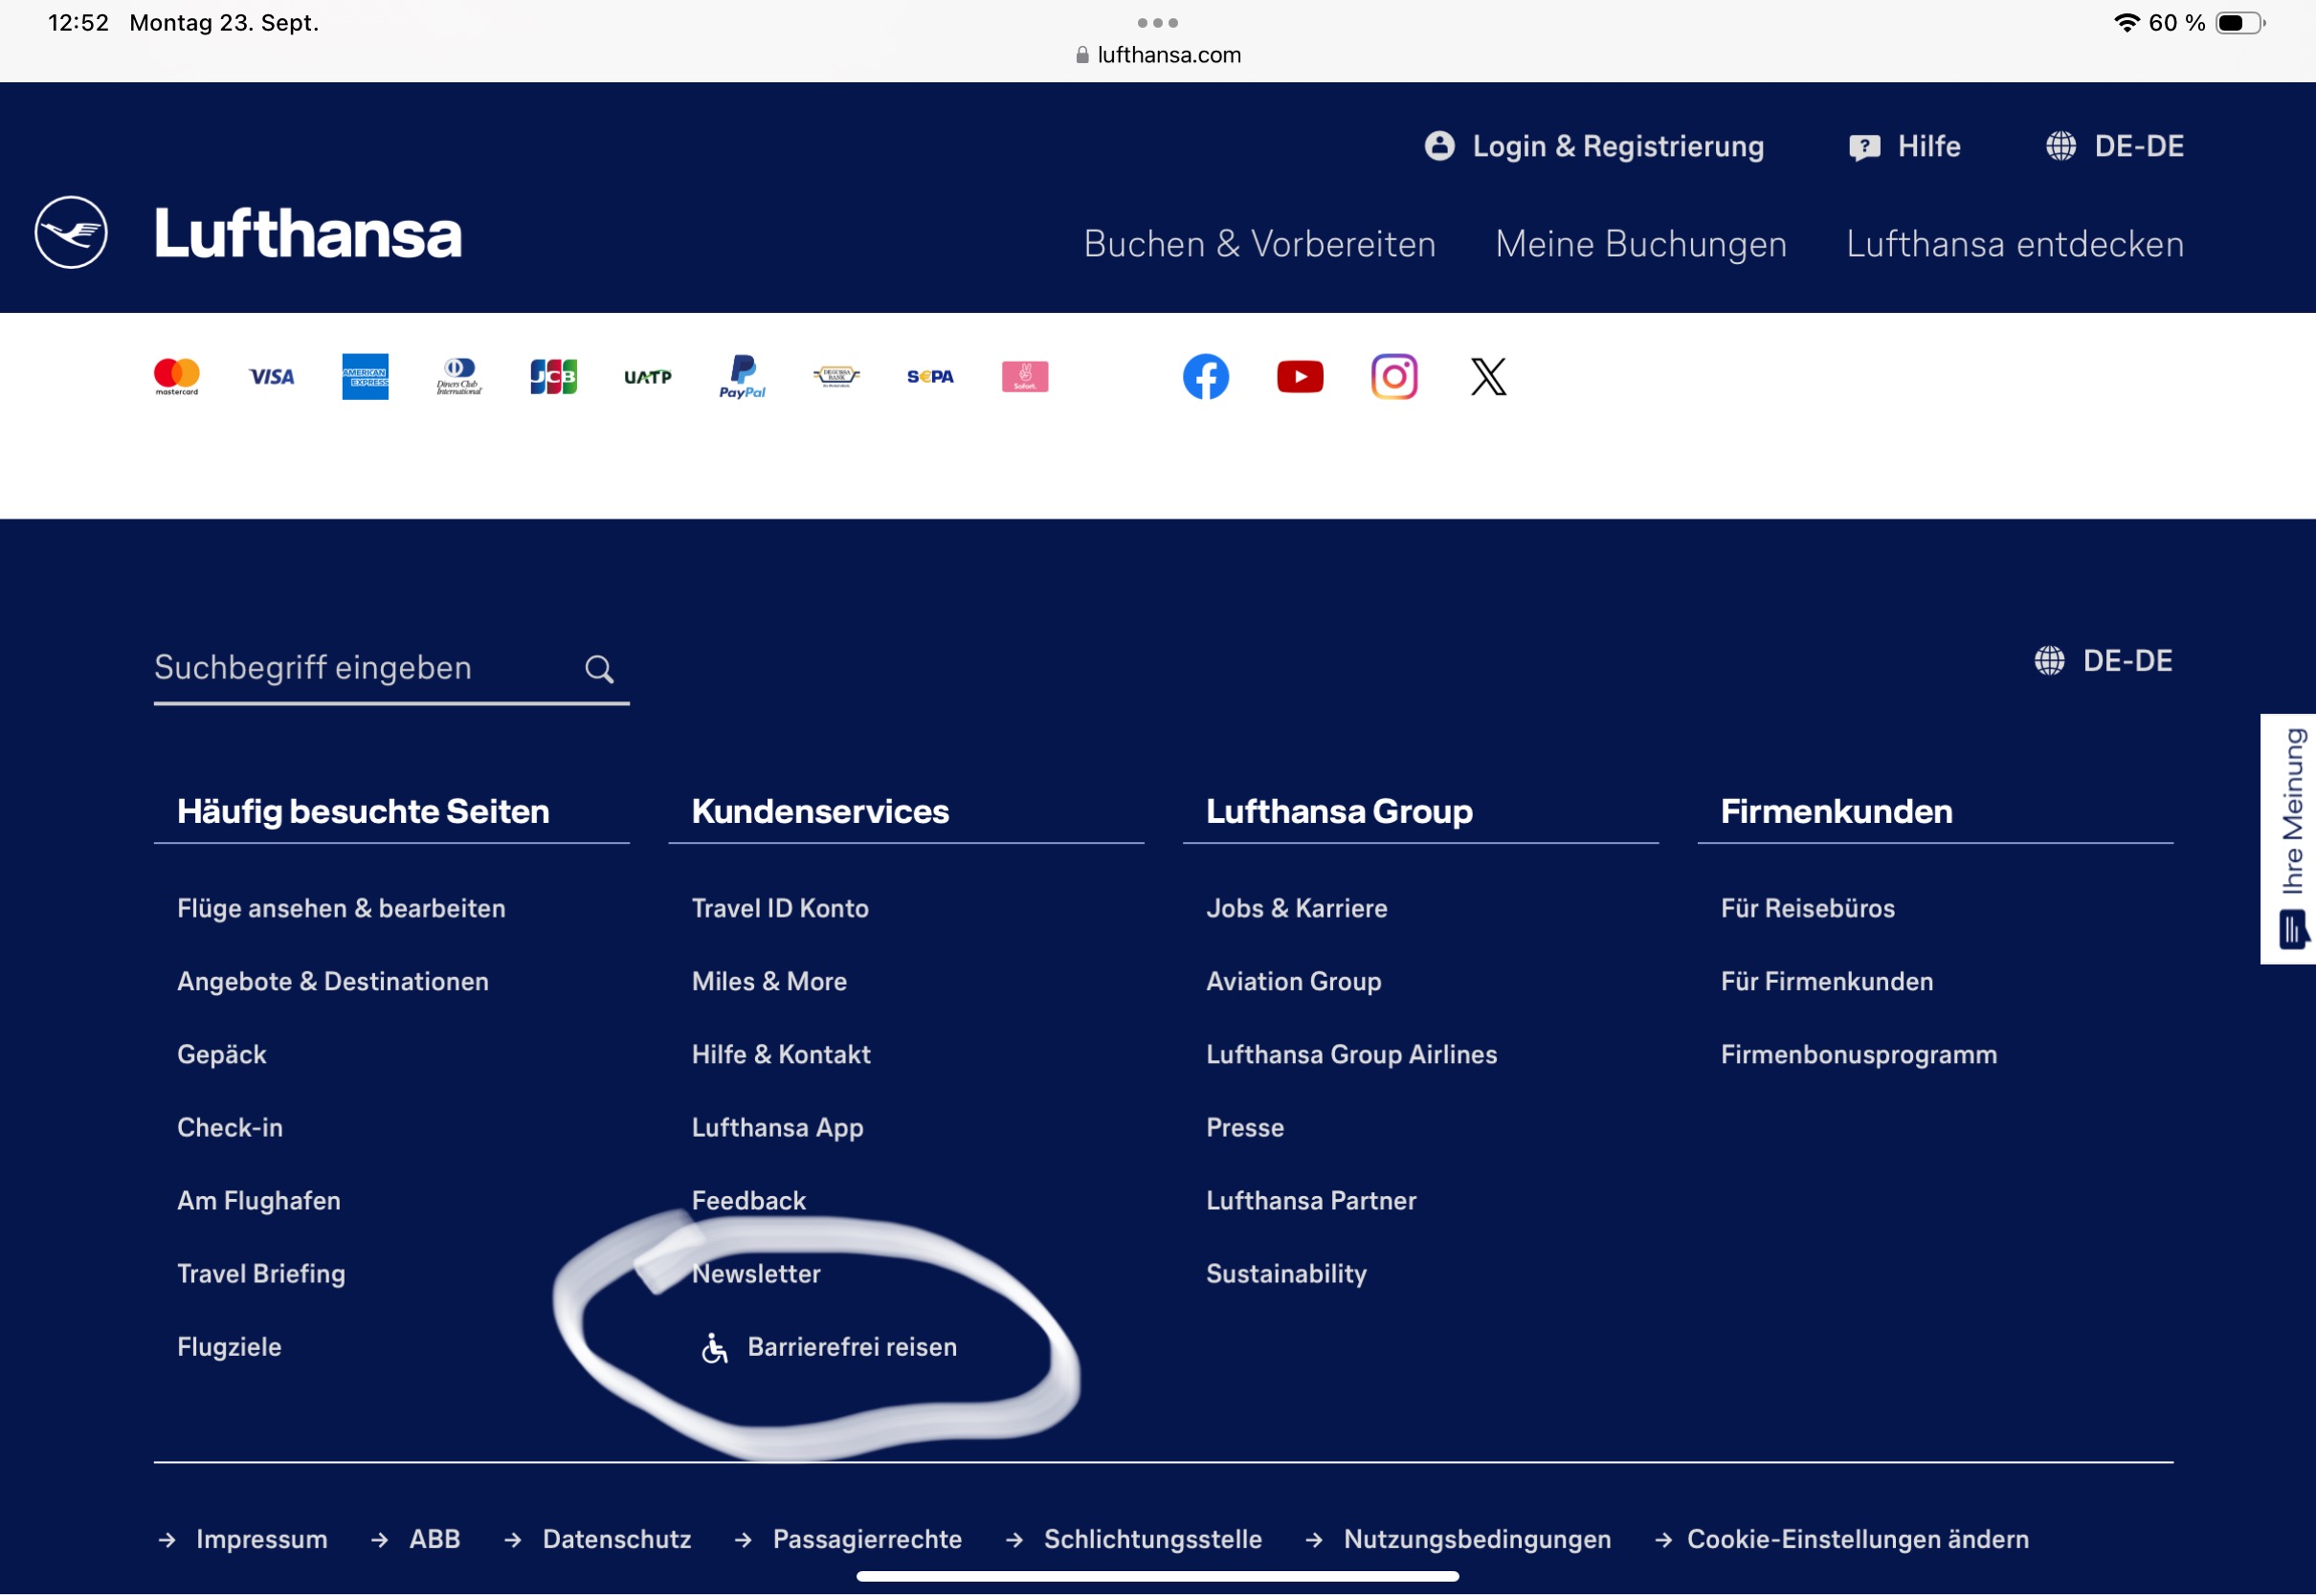Click the Hilfe speech bubble icon
2316x1596 pixels.
pos(1865,148)
